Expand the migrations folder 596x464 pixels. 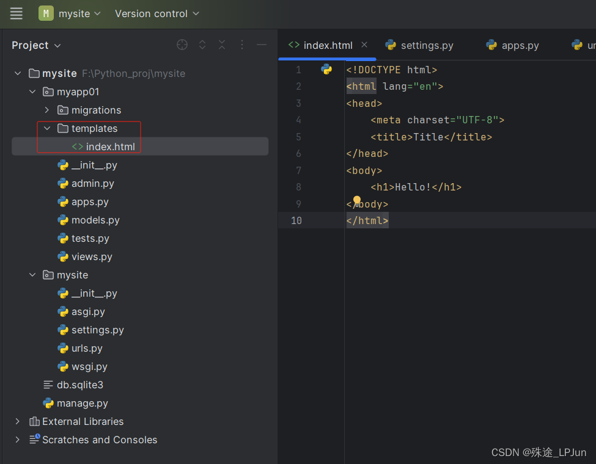point(47,110)
